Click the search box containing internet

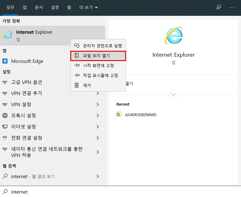(x=120, y=192)
